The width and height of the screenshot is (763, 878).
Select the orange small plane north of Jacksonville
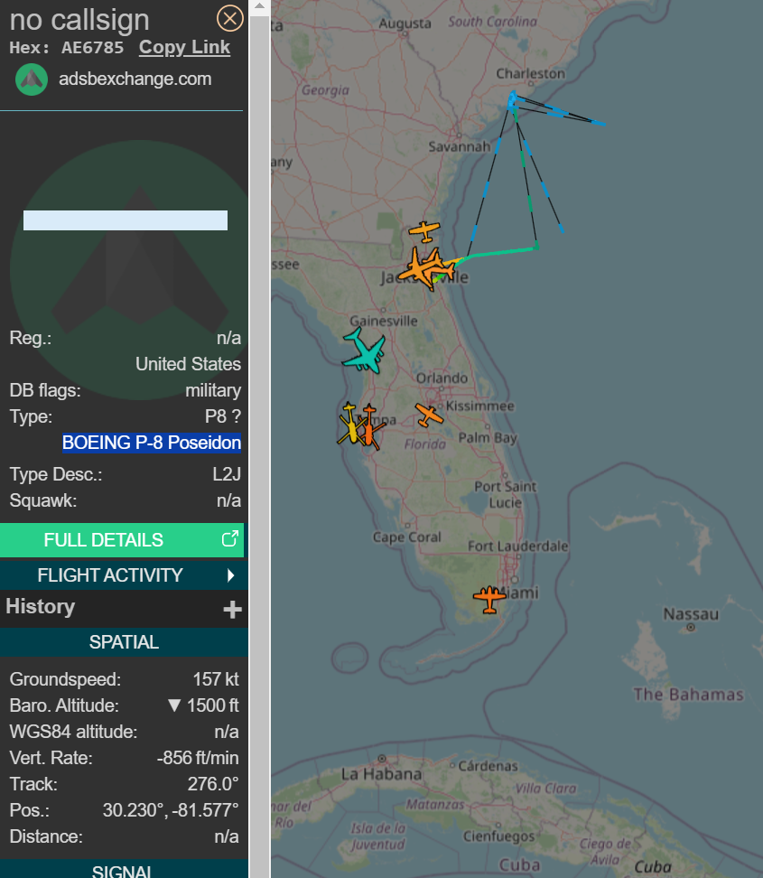point(424,230)
